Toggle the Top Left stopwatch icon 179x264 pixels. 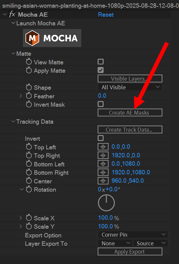click(x=29, y=147)
